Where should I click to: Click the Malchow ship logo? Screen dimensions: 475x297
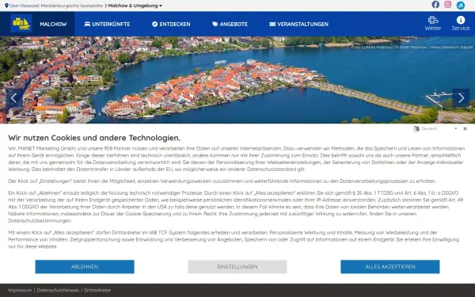tap(21, 24)
